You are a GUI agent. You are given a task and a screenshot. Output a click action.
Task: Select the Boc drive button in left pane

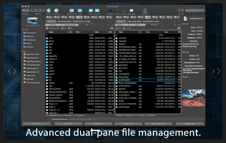[57, 17]
